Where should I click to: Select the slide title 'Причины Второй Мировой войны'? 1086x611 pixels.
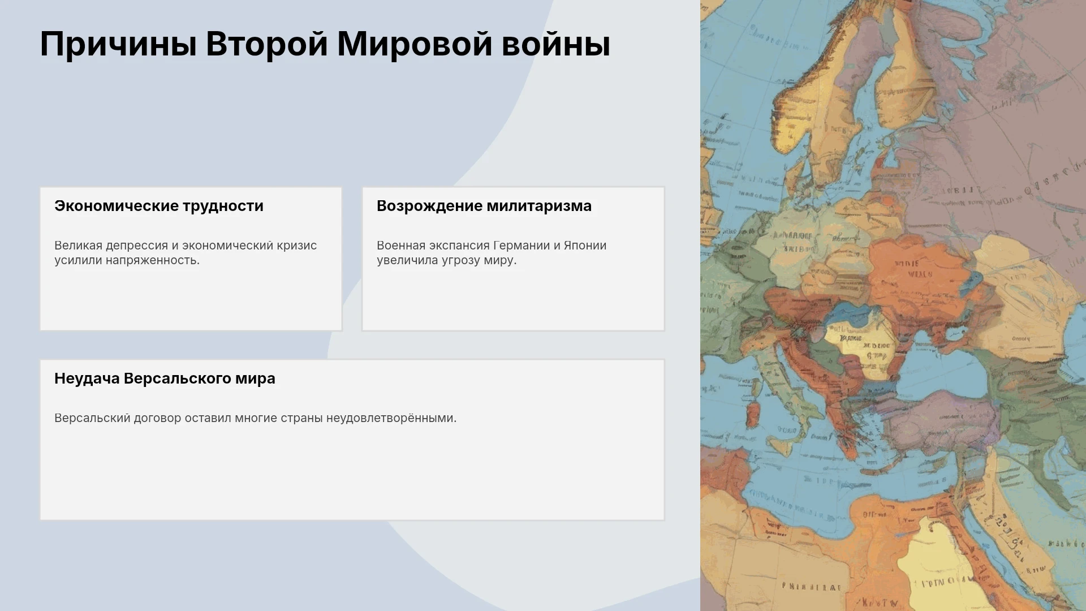(x=325, y=44)
